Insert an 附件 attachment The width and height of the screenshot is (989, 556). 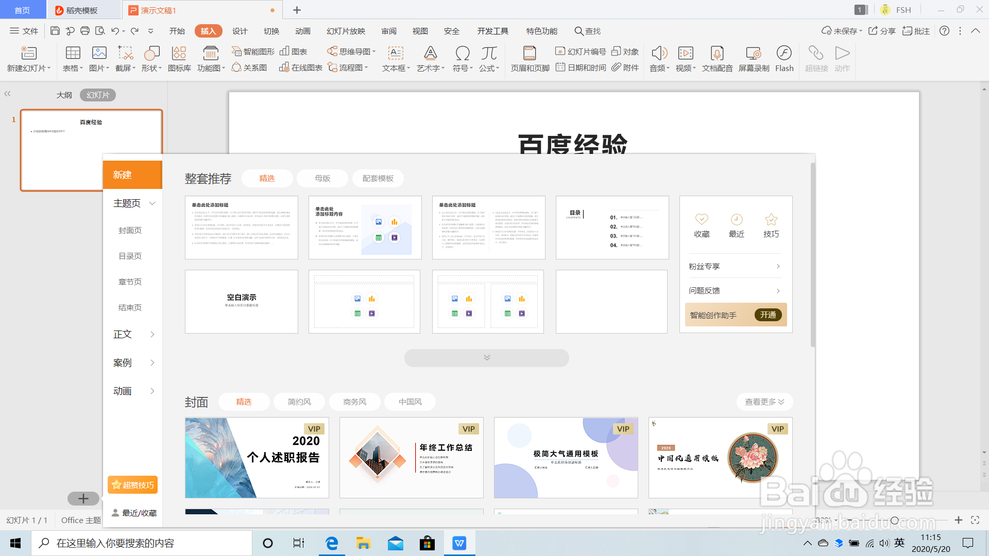pos(625,67)
